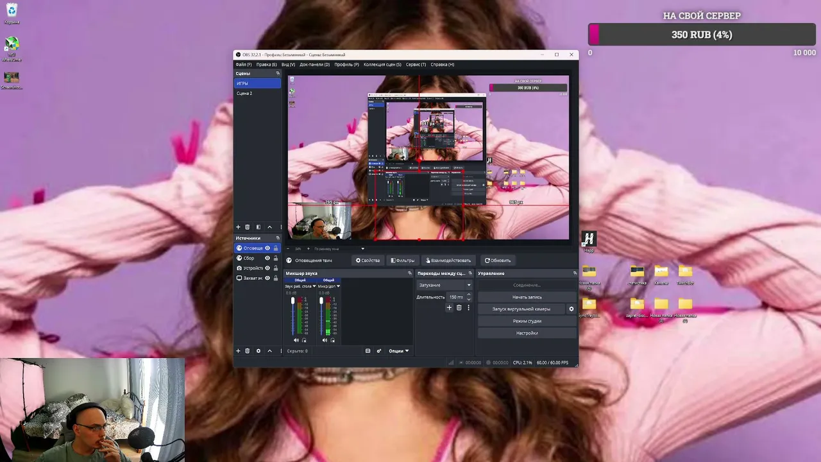The width and height of the screenshot is (821, 462).
Task: Expand Звук раб. стола channel menu arrow
Action: (314, 286)
